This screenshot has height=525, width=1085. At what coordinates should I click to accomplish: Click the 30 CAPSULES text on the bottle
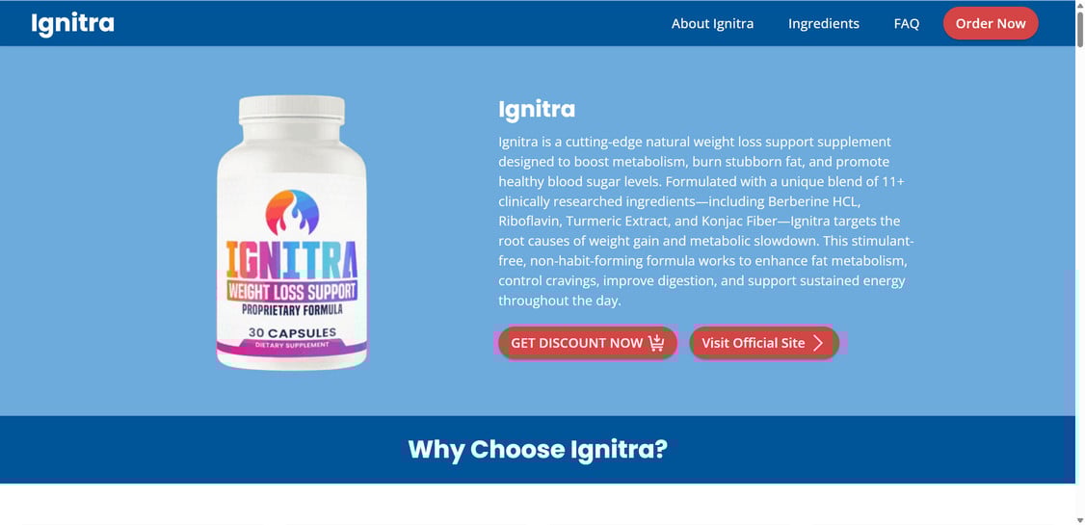[x=292, y=332]
